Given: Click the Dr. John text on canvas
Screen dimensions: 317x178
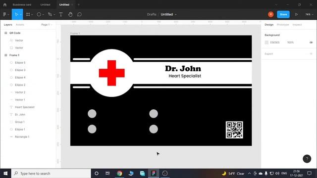Looking at the screenshot, I should (183, 69).
